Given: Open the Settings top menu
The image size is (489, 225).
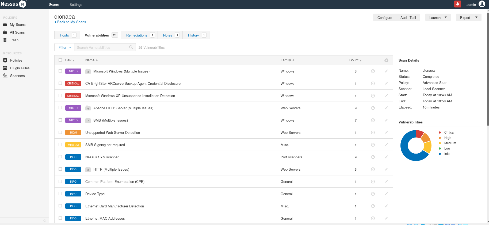Looking at the screenshot, I should 76,5.
